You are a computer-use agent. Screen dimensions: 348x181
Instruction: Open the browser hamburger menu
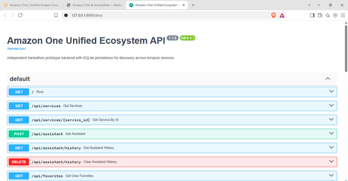tap(343, 15)
